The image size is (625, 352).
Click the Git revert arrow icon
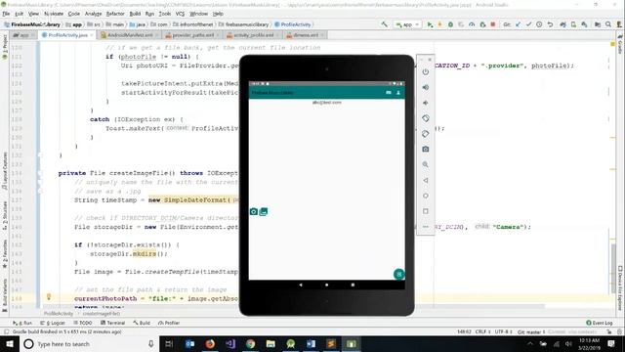tap(550, 24)
